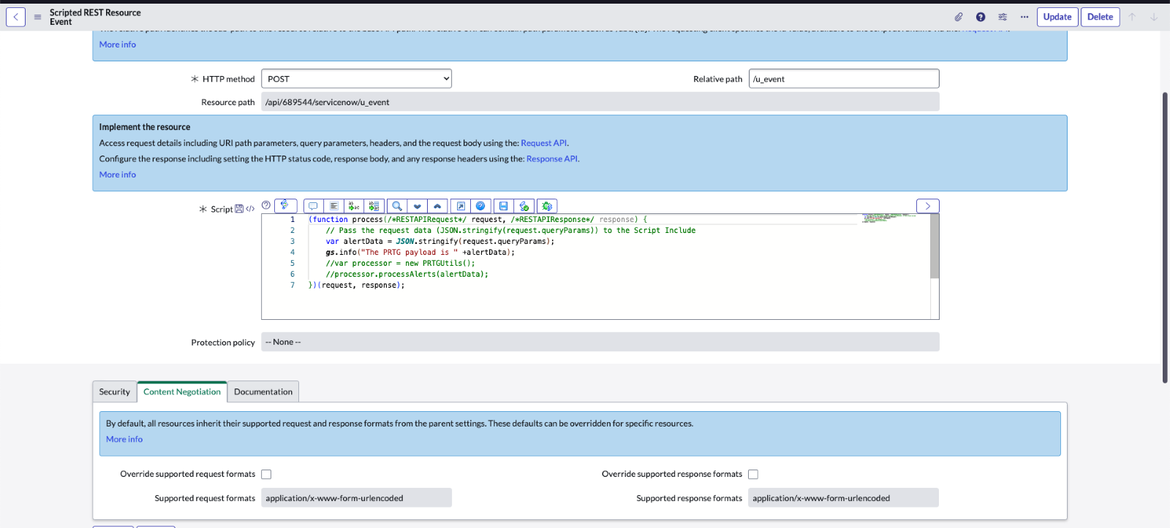Click the replace all icon
The width and height of the screenshot is (1170, 528).
tap(374, 206)
